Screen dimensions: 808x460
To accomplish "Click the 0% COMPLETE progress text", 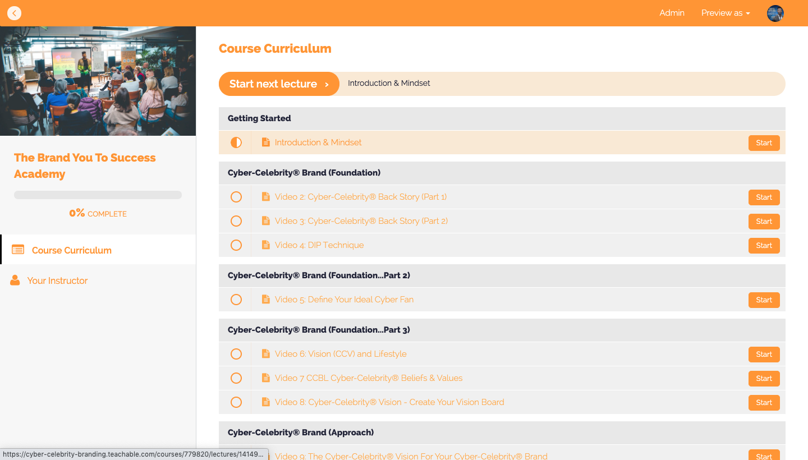I will pos(98,213).
